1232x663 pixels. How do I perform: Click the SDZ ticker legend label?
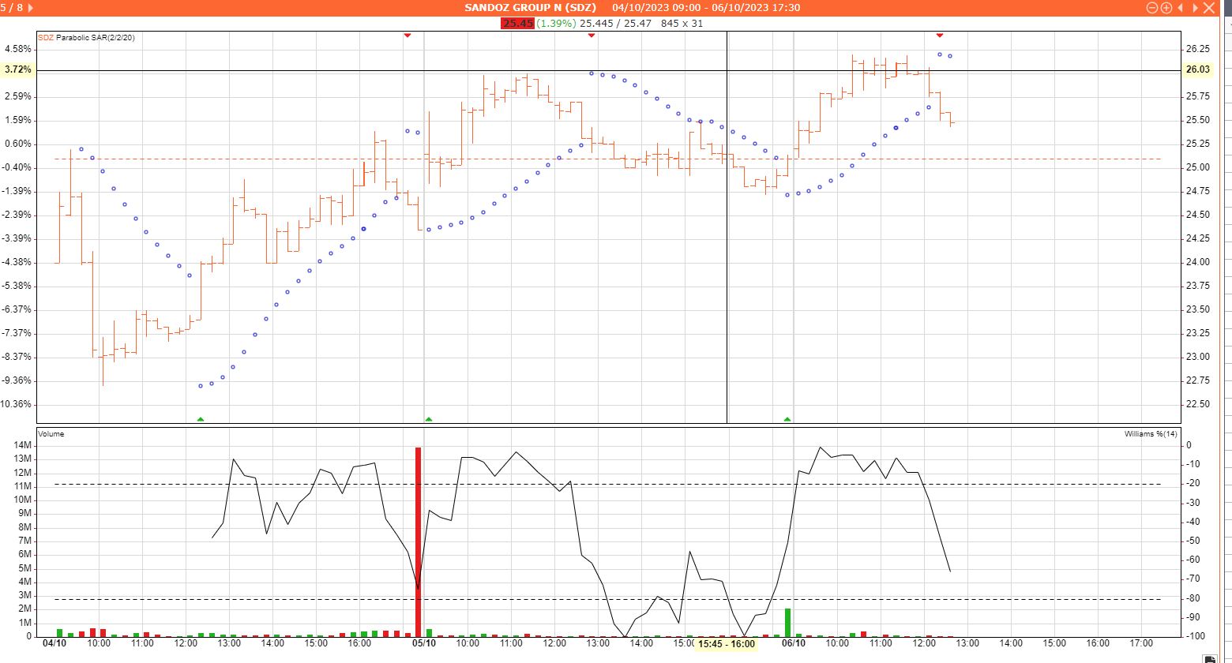point(46,38)
